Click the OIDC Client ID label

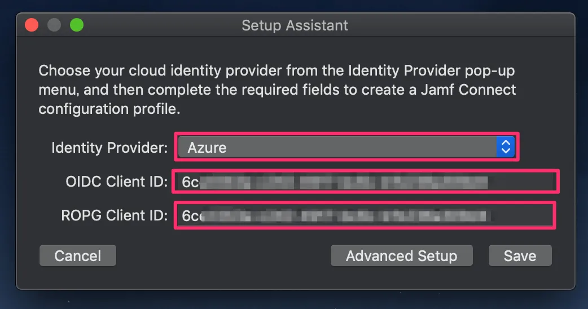click(x=116, y=182)
